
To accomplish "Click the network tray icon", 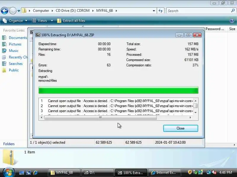I will click(209, 172).
